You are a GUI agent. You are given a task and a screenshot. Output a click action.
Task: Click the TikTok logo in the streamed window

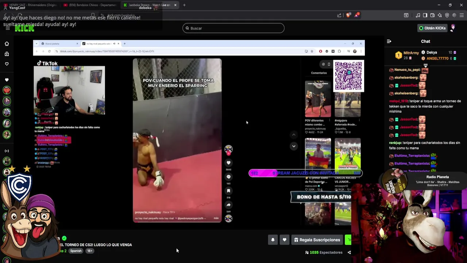click(x=47, y=63)
